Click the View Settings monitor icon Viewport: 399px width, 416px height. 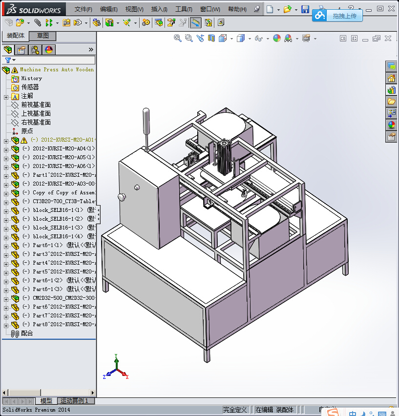pos(306,38)
